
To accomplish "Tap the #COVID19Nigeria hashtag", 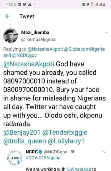I will [x=43, y=158].
